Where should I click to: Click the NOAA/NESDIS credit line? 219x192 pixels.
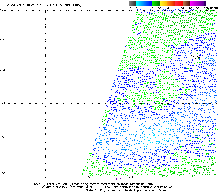pyautogui.click(x=128, y=190)
